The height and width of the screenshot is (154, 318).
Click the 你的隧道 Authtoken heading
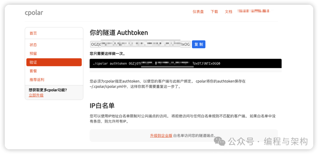pyautogui.click(x=119, y=32)
